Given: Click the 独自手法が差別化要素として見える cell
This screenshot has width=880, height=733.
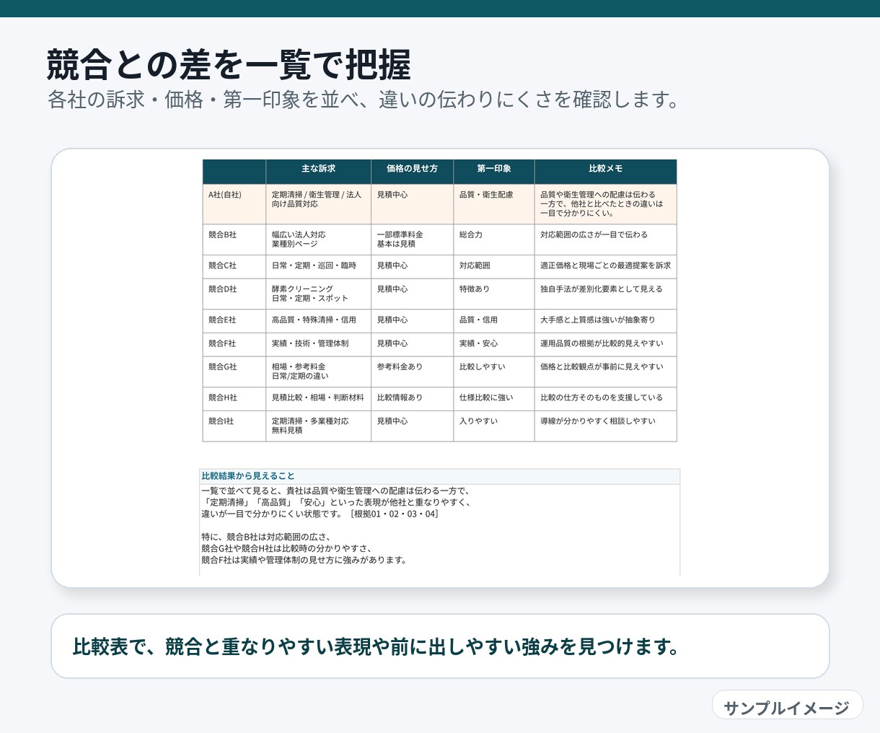Looking at the screenshot, I should click(606, 294).
